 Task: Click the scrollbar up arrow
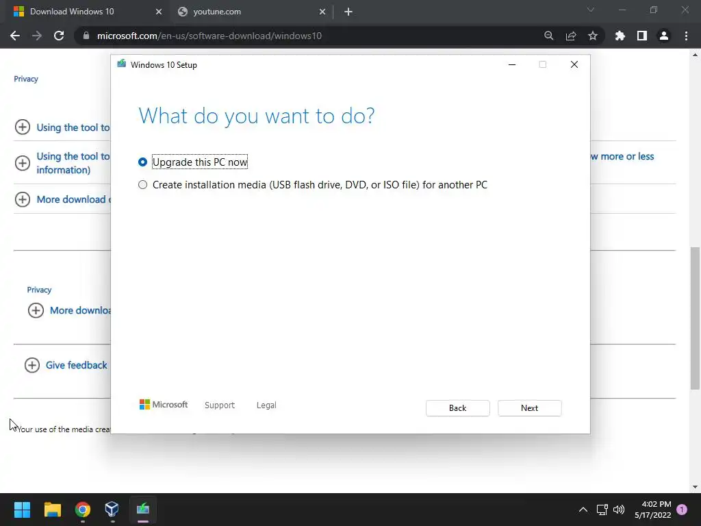pyautogui.click(x=695, y=55)
